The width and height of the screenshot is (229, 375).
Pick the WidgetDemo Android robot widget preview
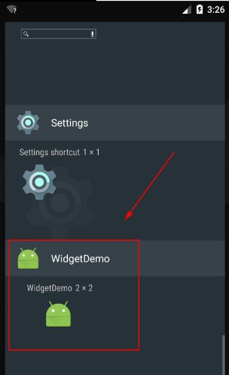click(58, 314)
